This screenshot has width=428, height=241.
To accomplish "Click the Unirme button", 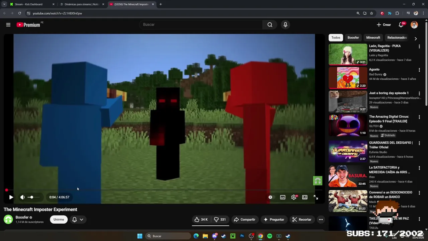I will pyautogui.click(x=59, y=220).
